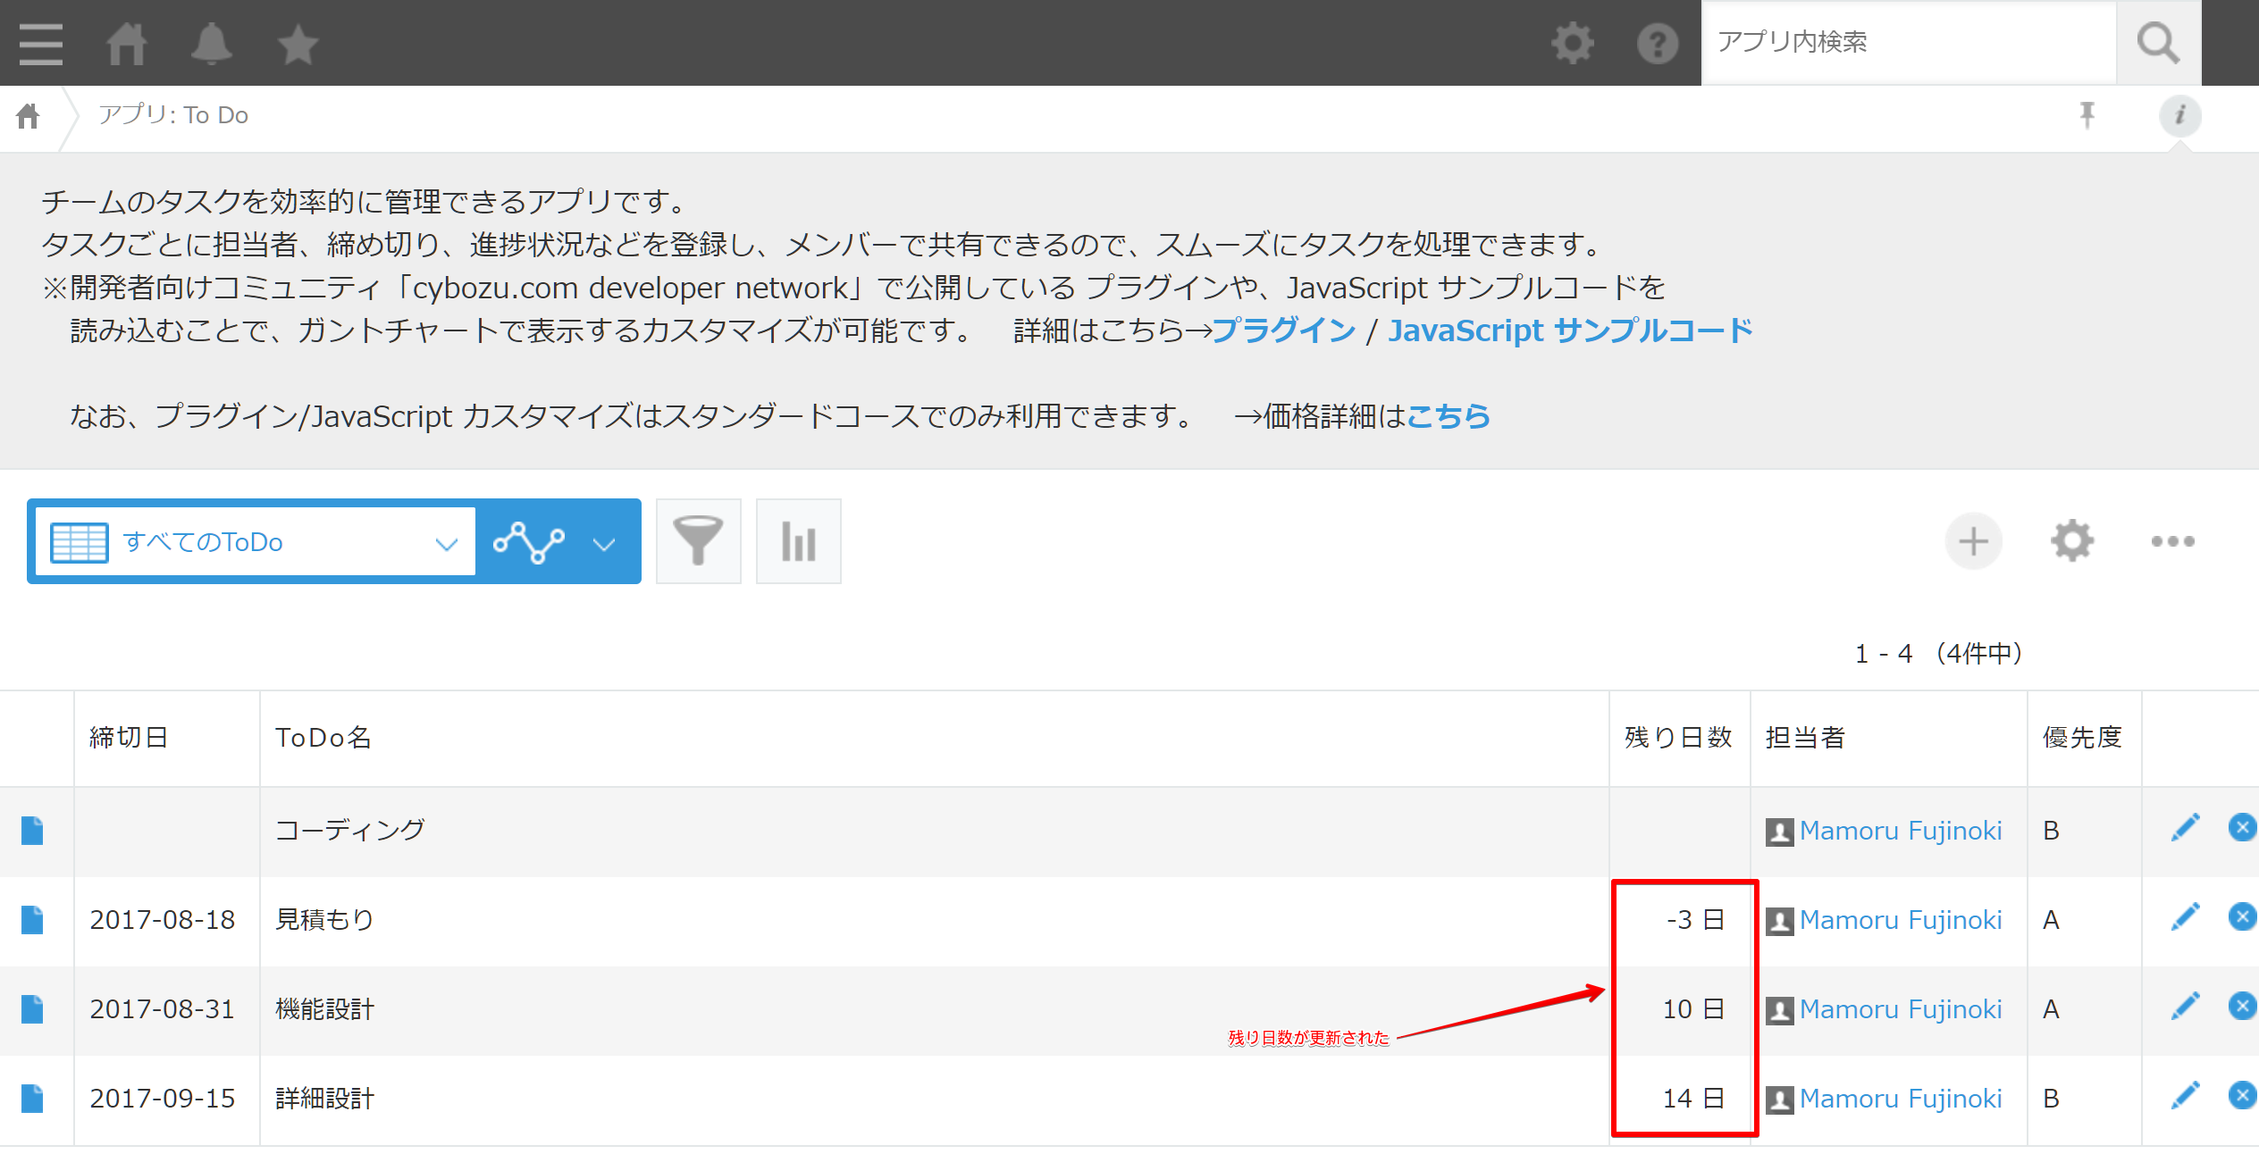Open the chart aggregation icon

tap(798, 540)
